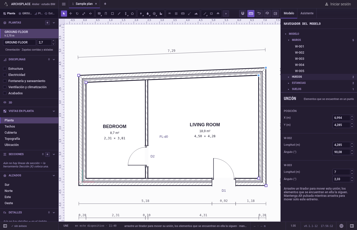Select the Techos view
This screenshot has width=357, height=230.
[x=29, y=126]
